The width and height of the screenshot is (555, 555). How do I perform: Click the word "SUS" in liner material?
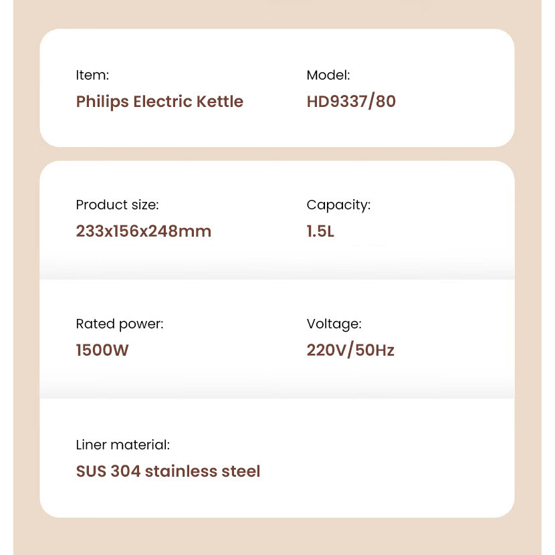pyautogui.click(x=91, y=471)
